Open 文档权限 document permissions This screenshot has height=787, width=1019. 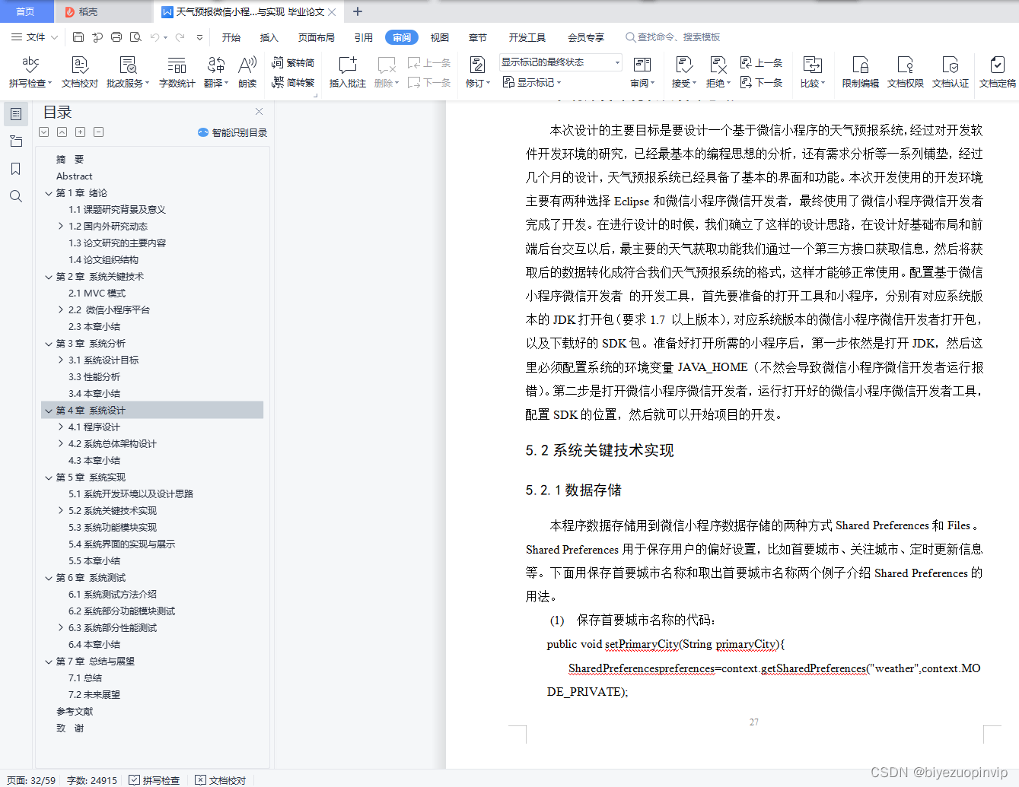coord(906,72)
